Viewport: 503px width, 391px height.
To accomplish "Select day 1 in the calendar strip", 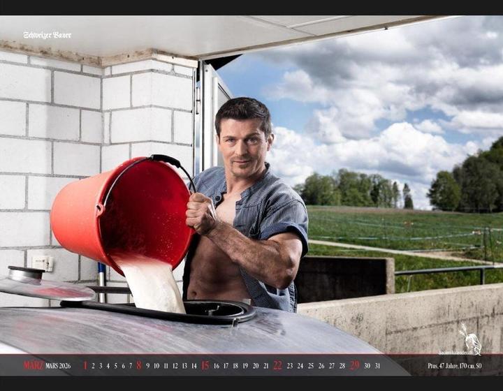I will 85,365.
